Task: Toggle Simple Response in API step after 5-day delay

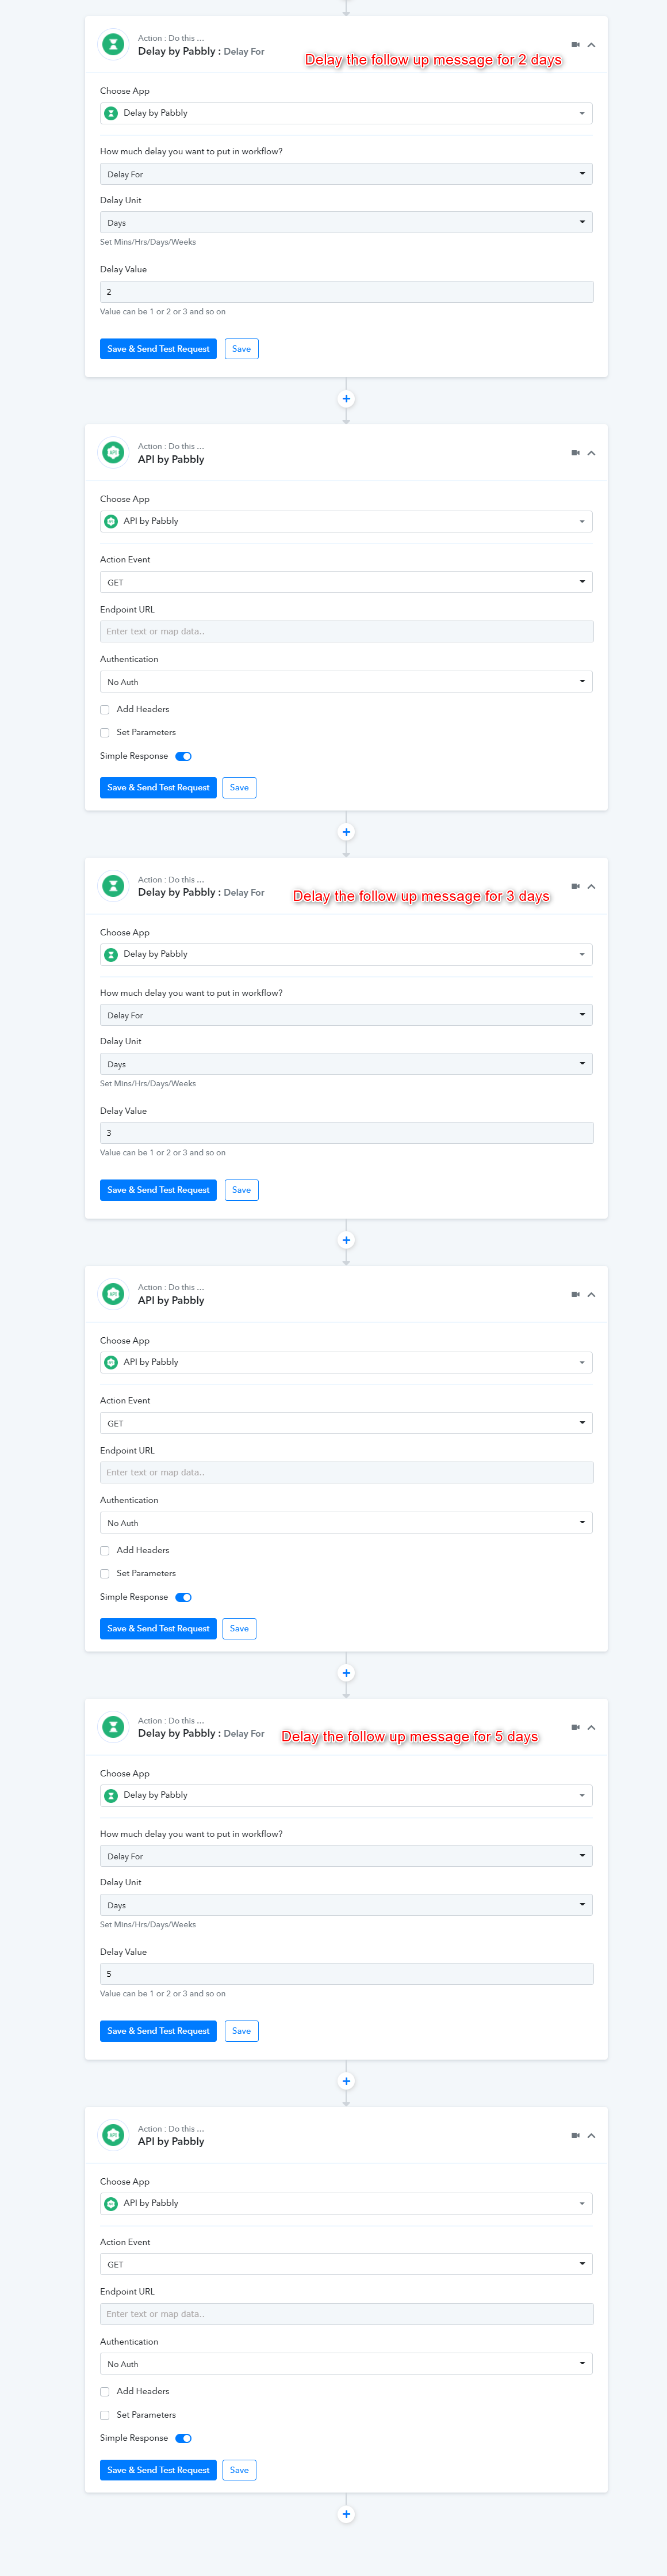Action: coord(184,2439)
